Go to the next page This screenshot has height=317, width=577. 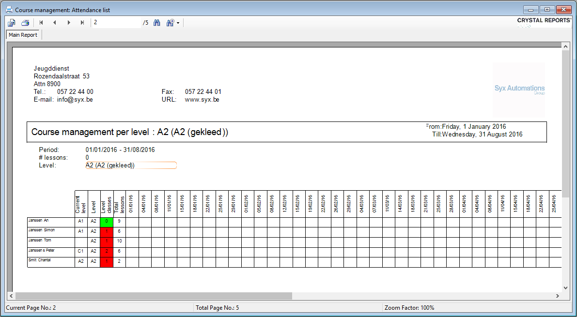(x=68, y=23)
